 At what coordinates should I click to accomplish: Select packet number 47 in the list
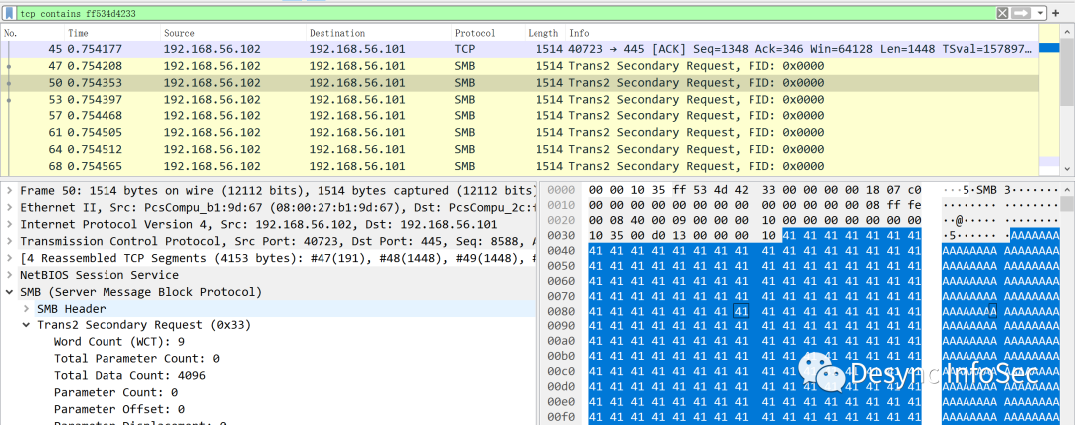(520, 66)
